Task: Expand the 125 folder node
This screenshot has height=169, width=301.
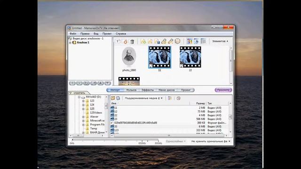Action: click(83, 109)
